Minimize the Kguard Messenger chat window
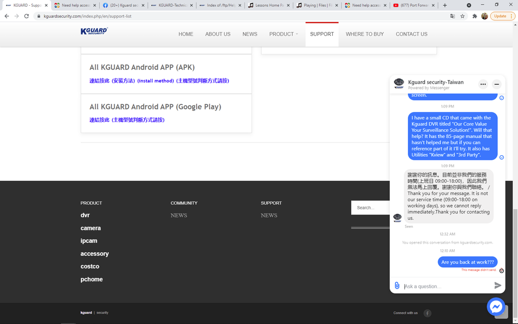 (497, 84)
